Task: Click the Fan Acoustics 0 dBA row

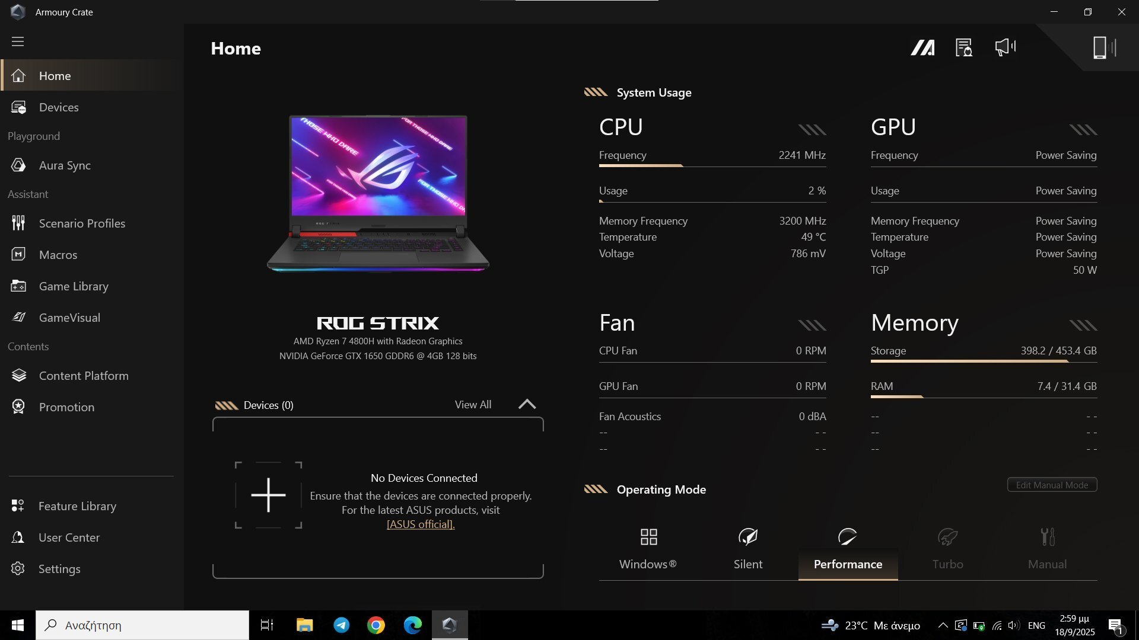Action: pos(712,417)
